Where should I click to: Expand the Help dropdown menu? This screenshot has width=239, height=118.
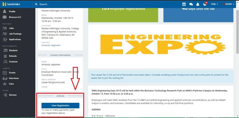pyautogui.click(x=214, y=4)
